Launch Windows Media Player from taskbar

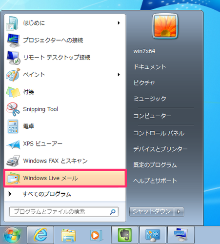click(96, 235)
